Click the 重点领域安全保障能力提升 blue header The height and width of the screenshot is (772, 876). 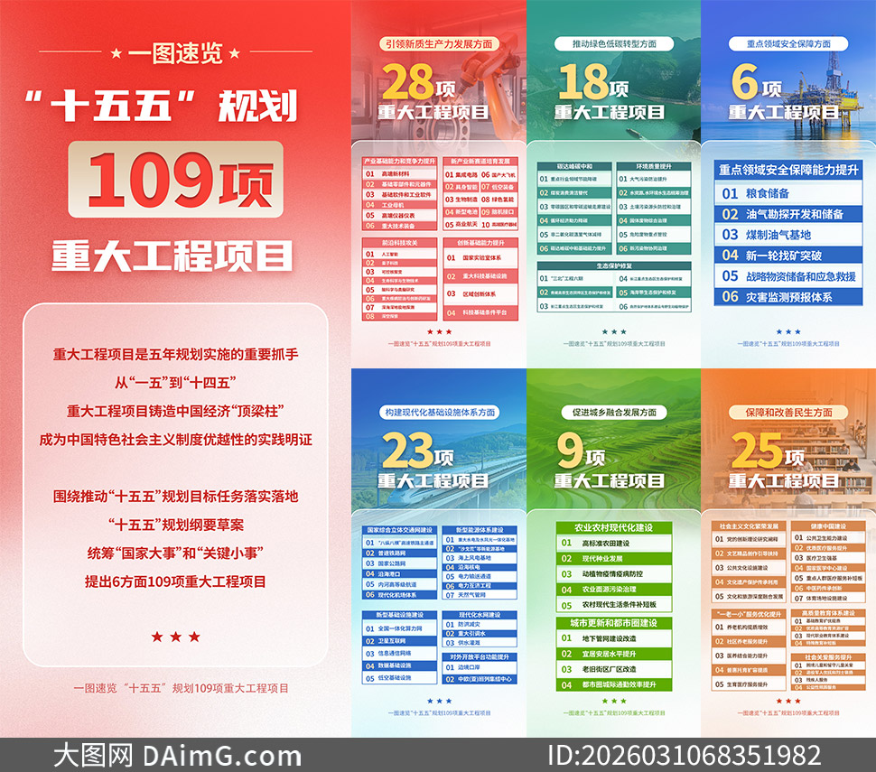(x=788, y=170)
